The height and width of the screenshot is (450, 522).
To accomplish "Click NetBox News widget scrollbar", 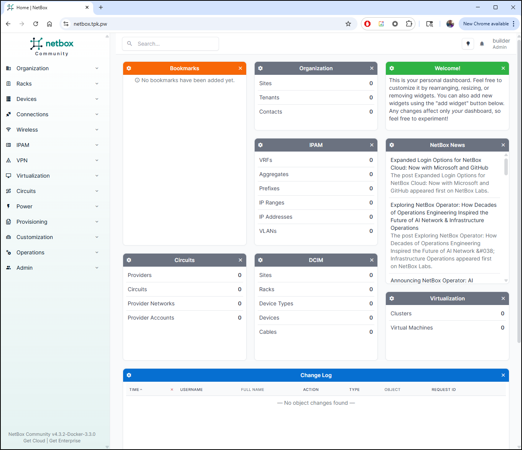I will pyautogui.click(x=506, y=167).
